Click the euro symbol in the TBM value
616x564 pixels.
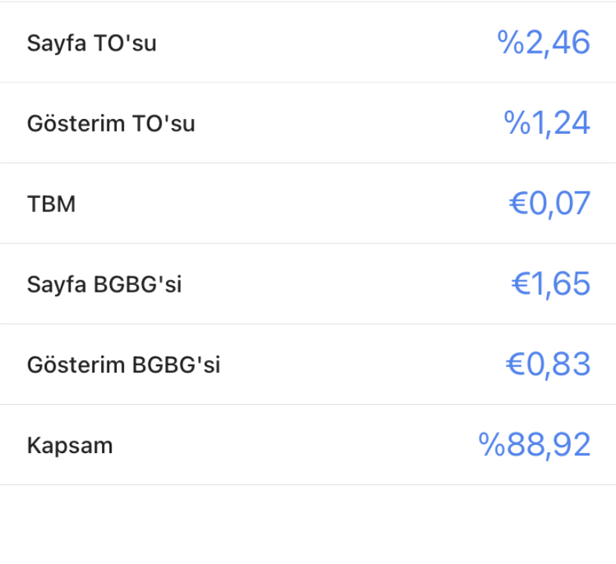pos(519,204)
